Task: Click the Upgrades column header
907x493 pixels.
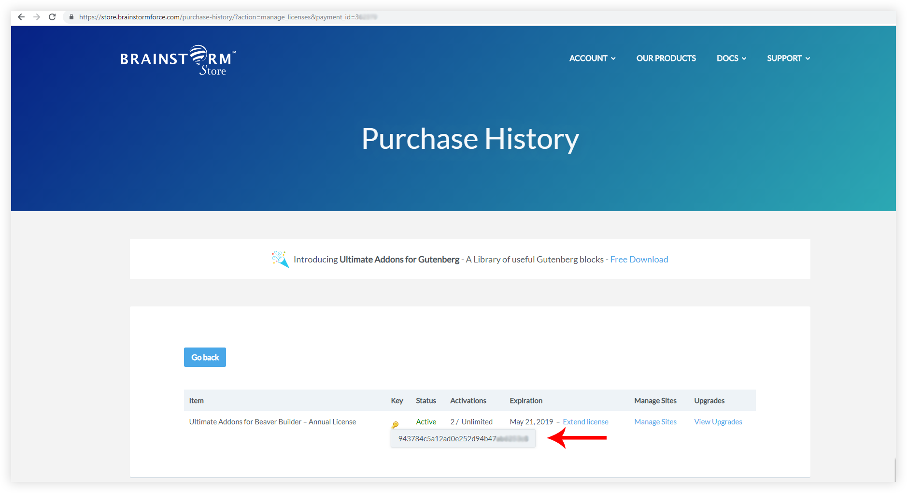Action: (x=709, y=401)
